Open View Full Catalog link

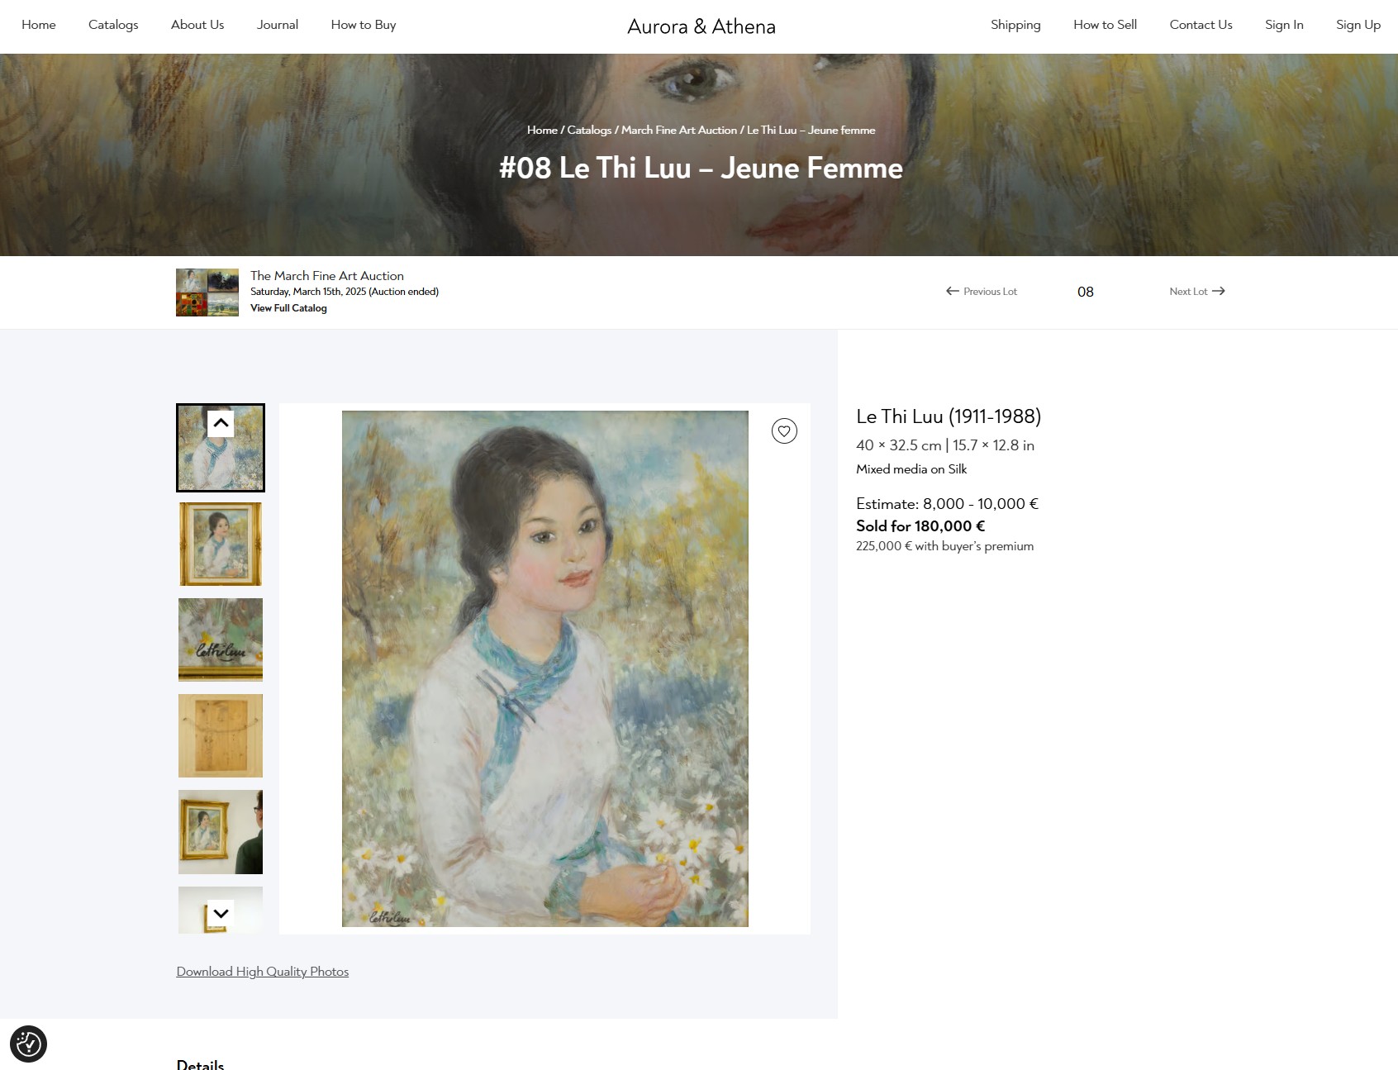pyautogui.click(x=288, y=308)
